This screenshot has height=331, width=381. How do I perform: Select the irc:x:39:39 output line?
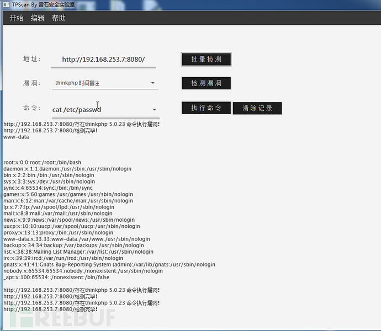click(63, 258)
